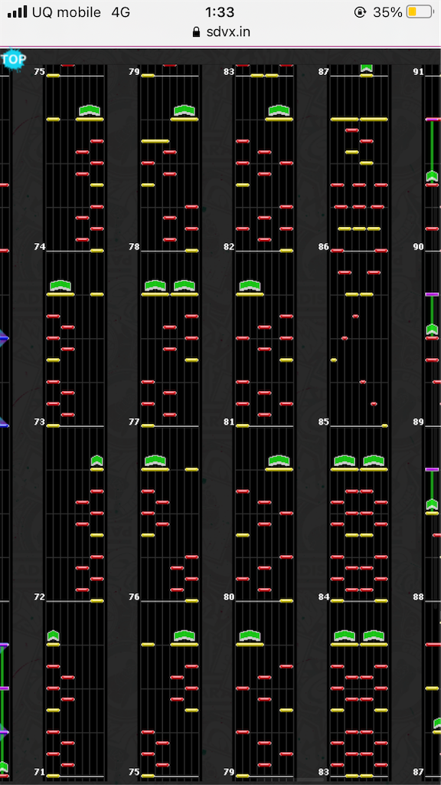The height and width of the screenshot is (785, 441).
Task: Tap the rotation lock status icon
Action: (x=360, y=12)
